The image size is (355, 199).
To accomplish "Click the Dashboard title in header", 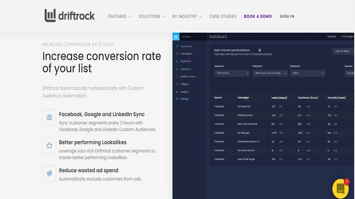I will (218, 37).
